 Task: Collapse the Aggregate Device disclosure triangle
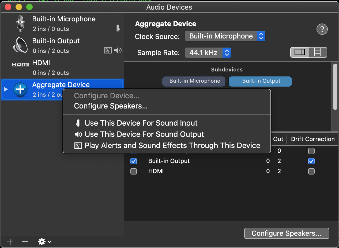6,89
